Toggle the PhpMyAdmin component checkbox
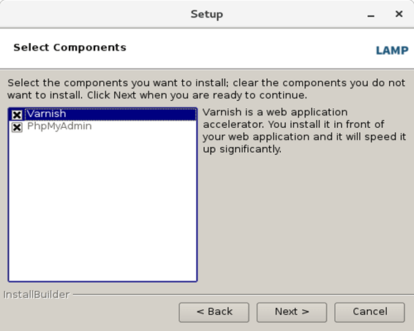 (x=17, y=127)
